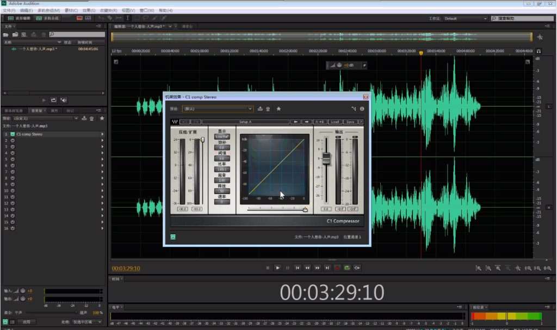Toggle power on effects rack slot 9
Image resolution: width=557 pixels, height=330 pixels.
pyautogui.click(x=13, y=184)
